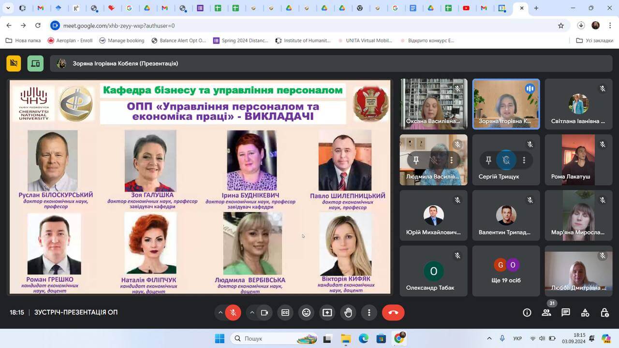Turn on closed captions
Screen dimensions: 619x348
tap(285, 313)
